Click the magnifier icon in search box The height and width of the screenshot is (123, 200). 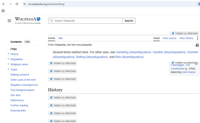(51, 21)
